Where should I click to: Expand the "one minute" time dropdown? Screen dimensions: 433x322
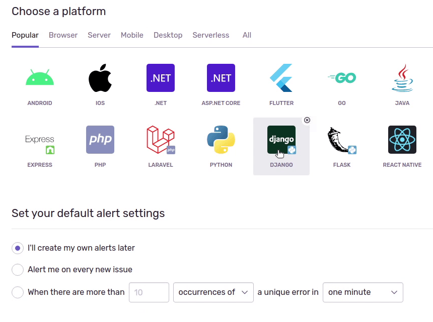click(x=363, y=292)
